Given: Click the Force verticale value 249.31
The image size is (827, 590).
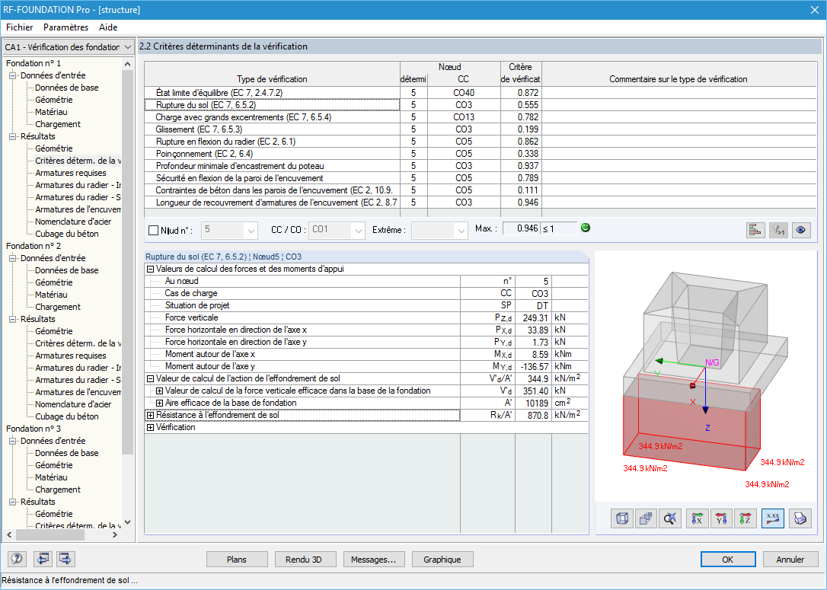Looking at the screenshot, I should pos(533,318).
